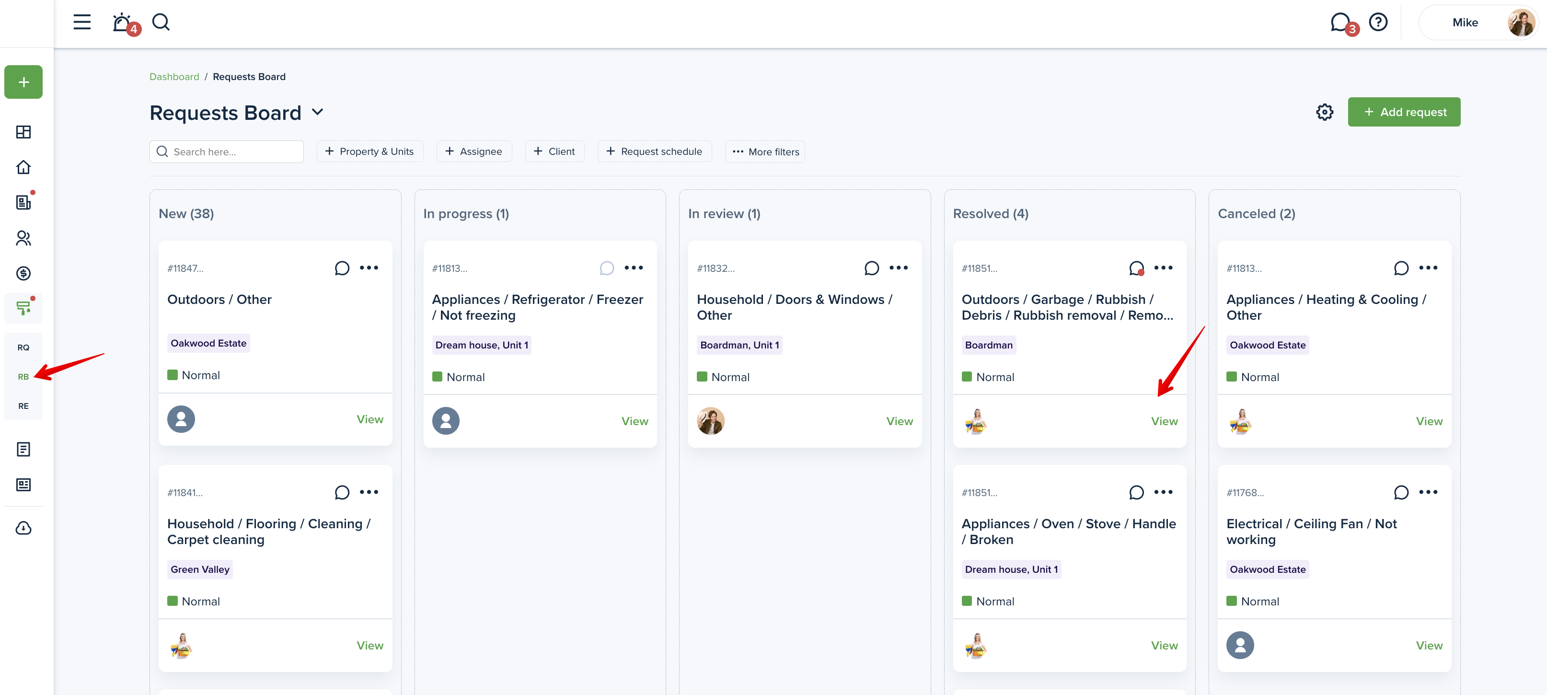The width and height of the screenshot is (1547, 695).
Task: Open the Property & Units filter
Action: click(369, 151)
